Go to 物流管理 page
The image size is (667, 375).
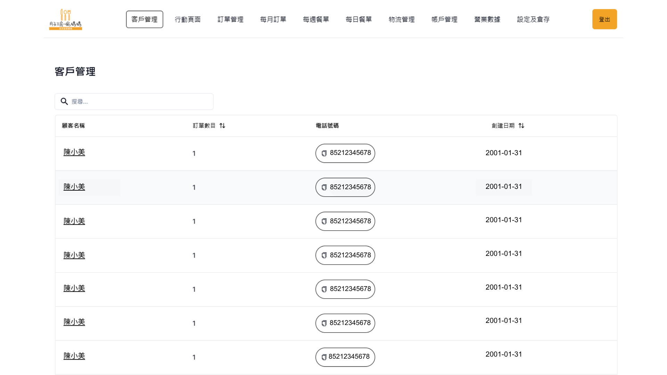pos(402,19)
